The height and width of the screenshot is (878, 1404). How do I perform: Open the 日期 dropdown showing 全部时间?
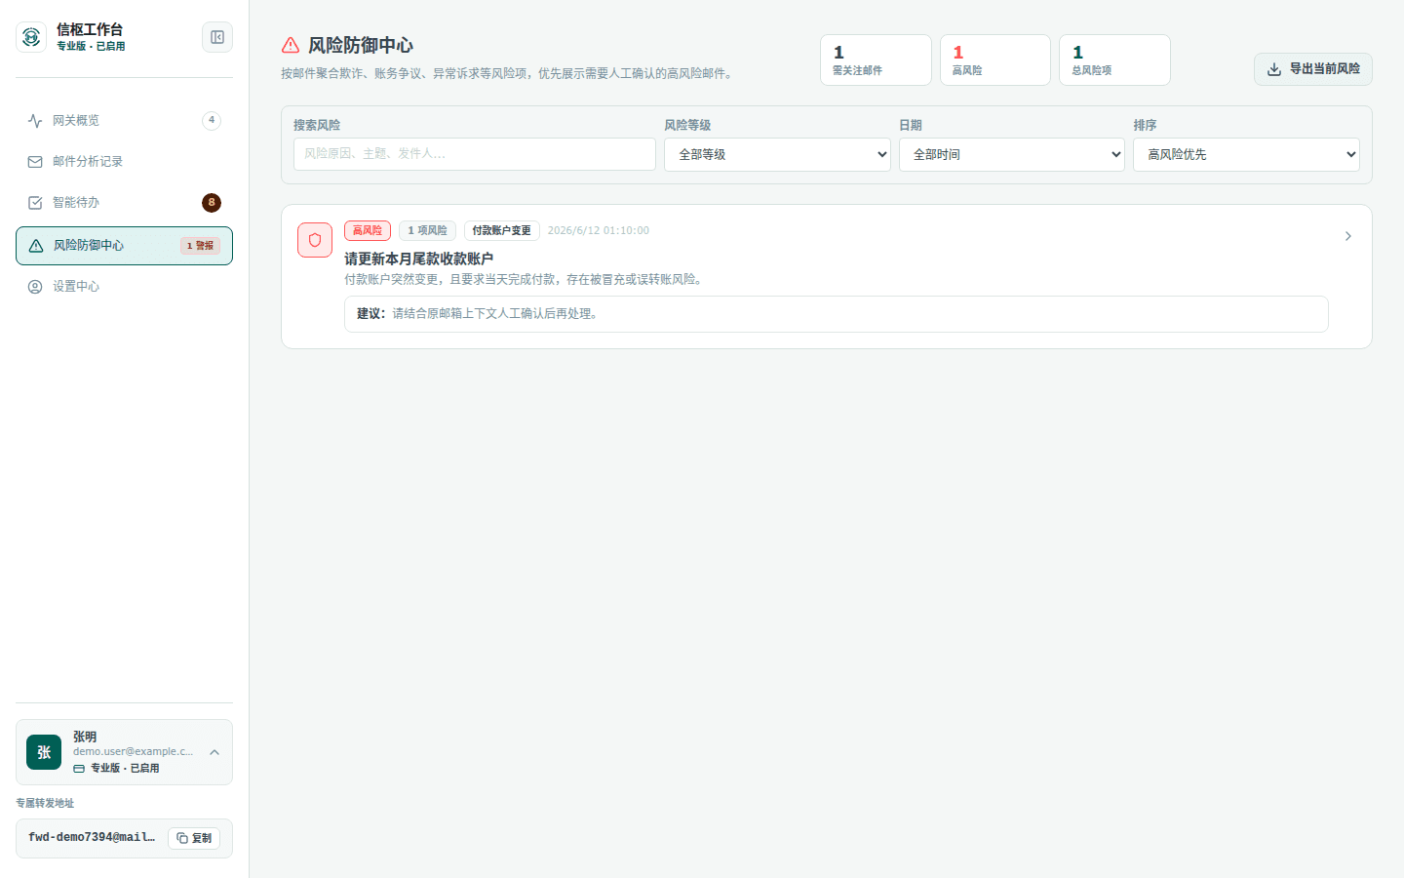tap(1012, 154)
